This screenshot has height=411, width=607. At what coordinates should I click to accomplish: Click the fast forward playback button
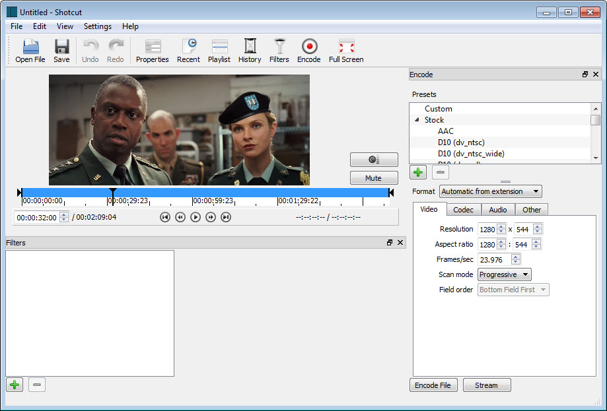click(x=211, y=217)
